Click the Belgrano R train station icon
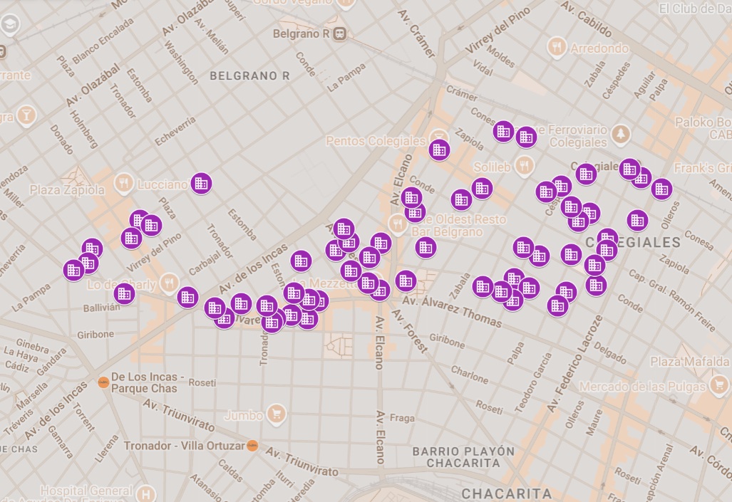Viewport: 732px width, 502px height. pos(340,33)
